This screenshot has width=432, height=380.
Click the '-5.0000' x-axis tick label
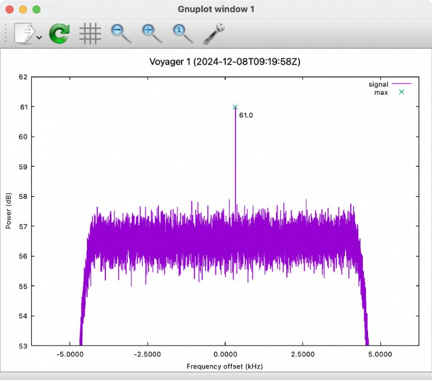70,354
